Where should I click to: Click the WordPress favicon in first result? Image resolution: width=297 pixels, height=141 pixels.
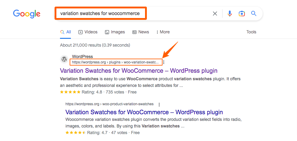(64, 59)
